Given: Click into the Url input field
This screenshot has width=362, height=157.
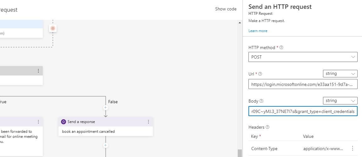Looking at the screenshot, I should [303, 84].
